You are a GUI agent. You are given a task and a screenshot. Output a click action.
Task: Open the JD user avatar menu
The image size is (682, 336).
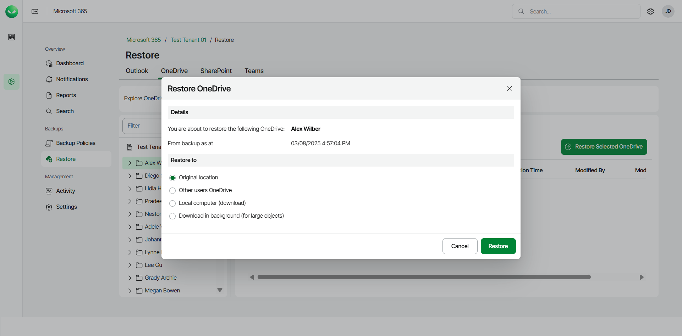click(x=668, y=11)
